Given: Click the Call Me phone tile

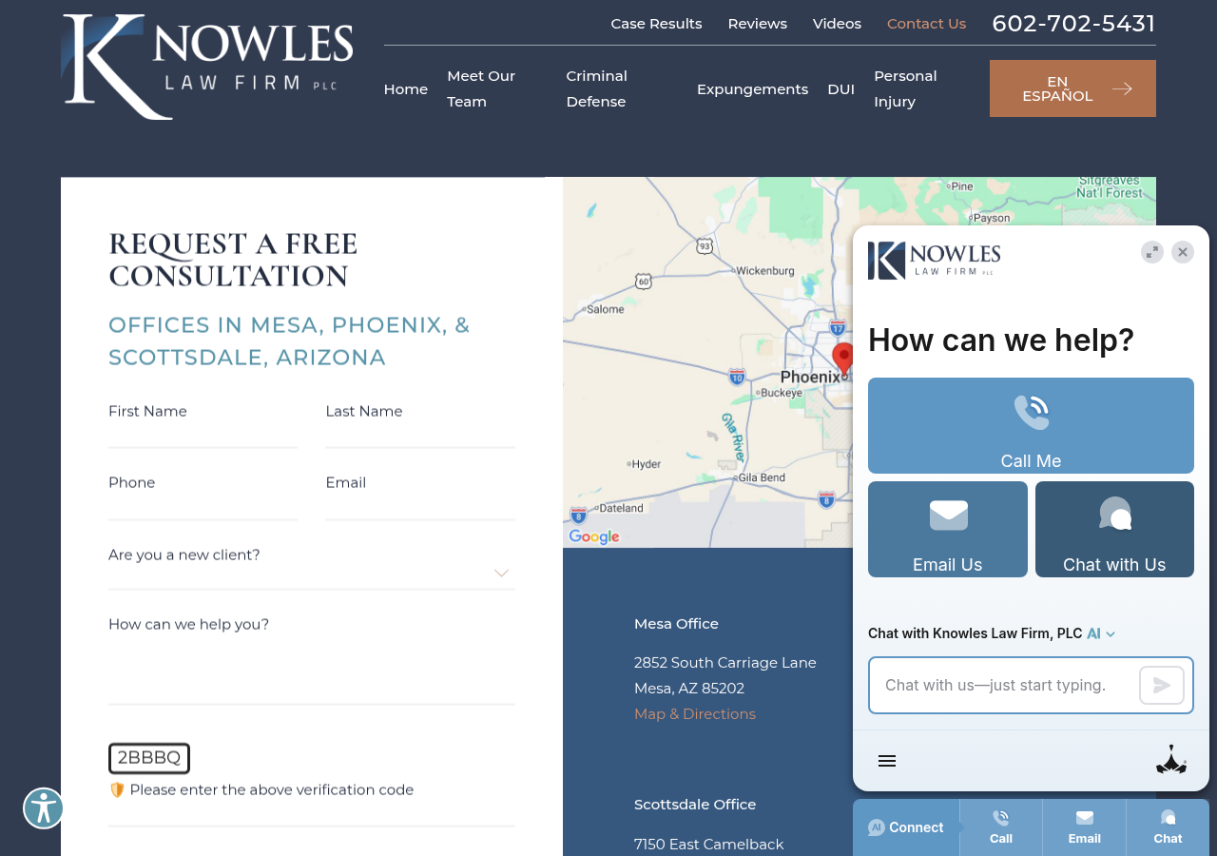Looking at the screenshot, I should 1031,425.
